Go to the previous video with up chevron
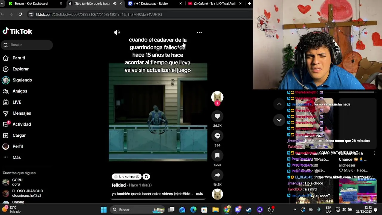382x215 pixels. (x=279, y=104)
